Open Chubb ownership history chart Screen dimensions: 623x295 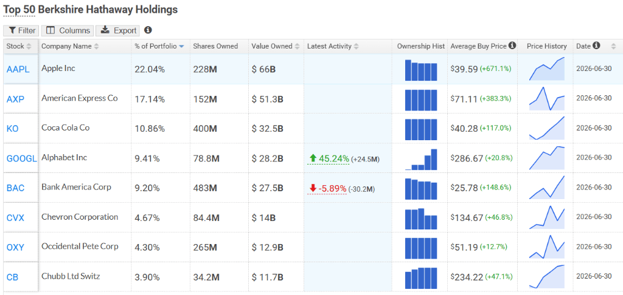(421, 279)
